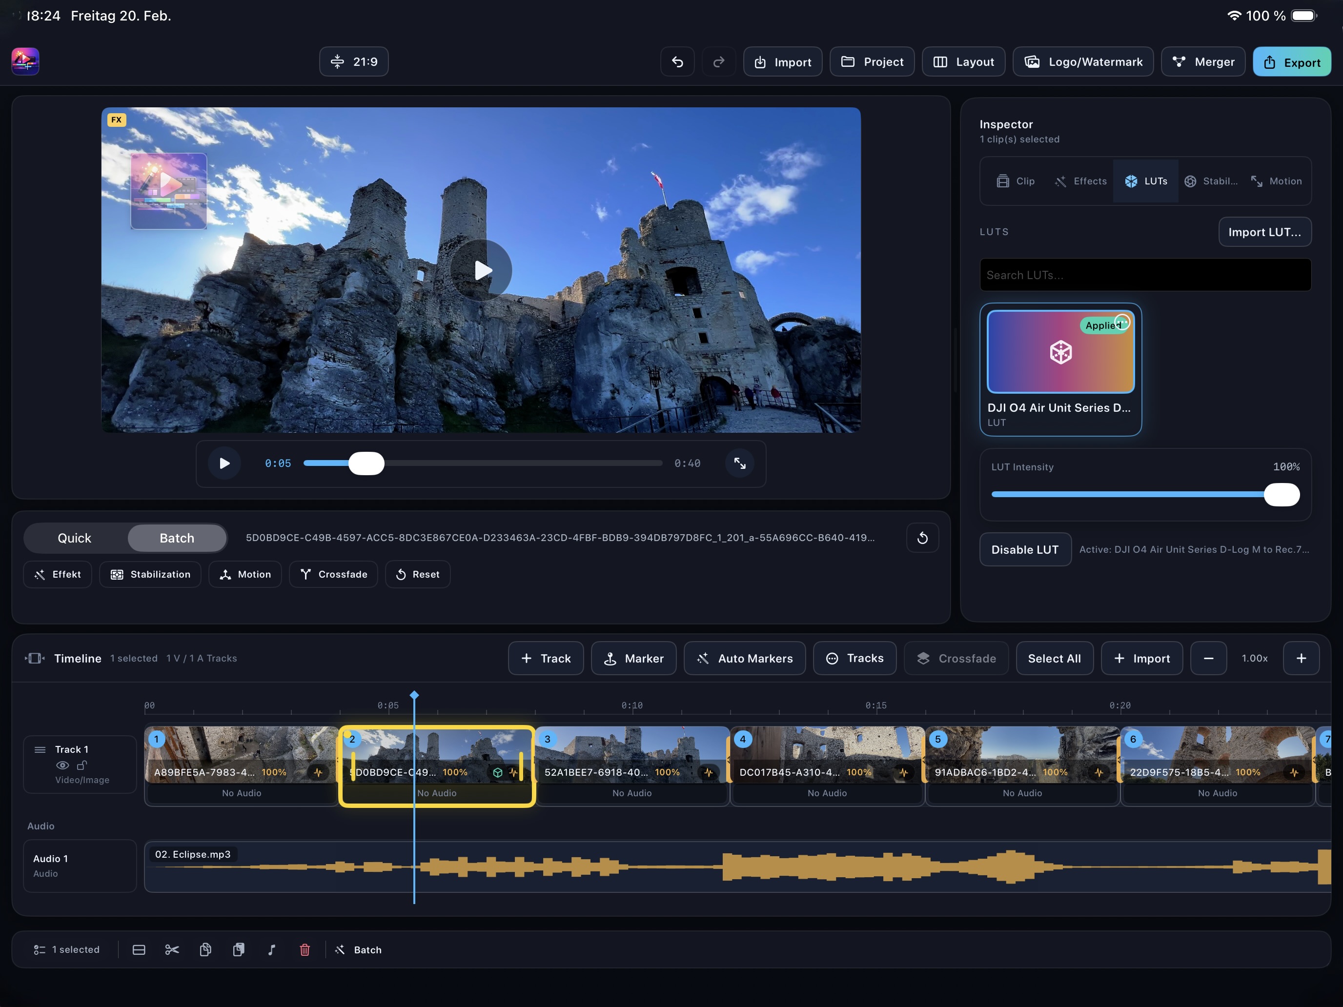
Task: Toggle the Track 1 lock icon
Action: 82,765
